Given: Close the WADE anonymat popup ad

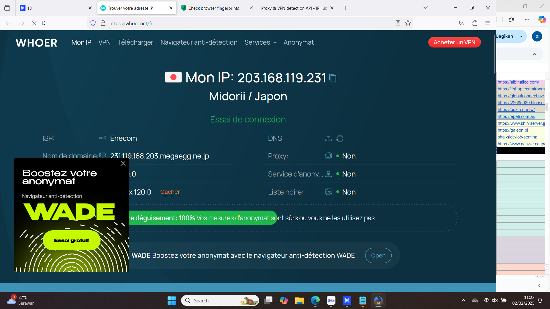Looking at the screenshot, I should pyautogui.click(x=123, y=164).
